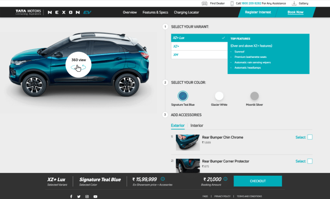
Task: Click the Nexon EV logo
Action: pos(70,13)
